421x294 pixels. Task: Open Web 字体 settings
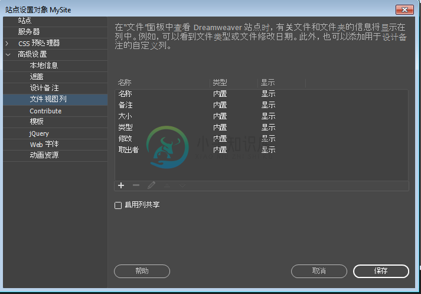[56, 145]
